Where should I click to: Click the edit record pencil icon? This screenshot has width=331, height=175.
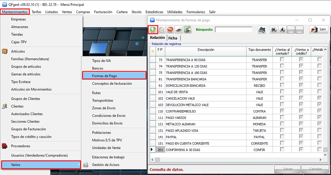click(162, 30)
